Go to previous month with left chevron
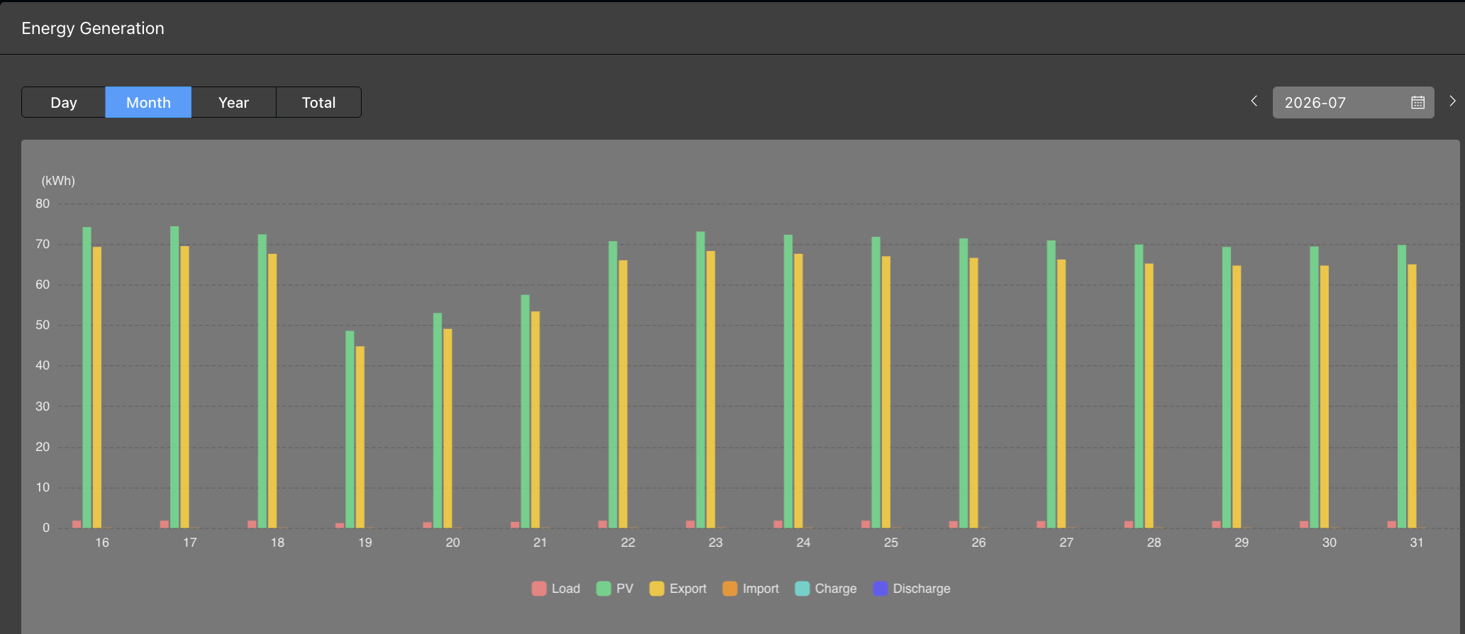The image size is (1465, 634). 1254,101
